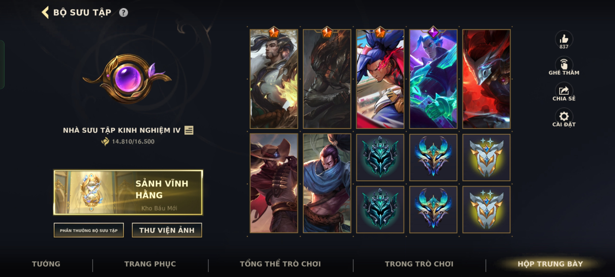Select the cowboy hat skin card
Screen dimensions: 615x277
274,183
